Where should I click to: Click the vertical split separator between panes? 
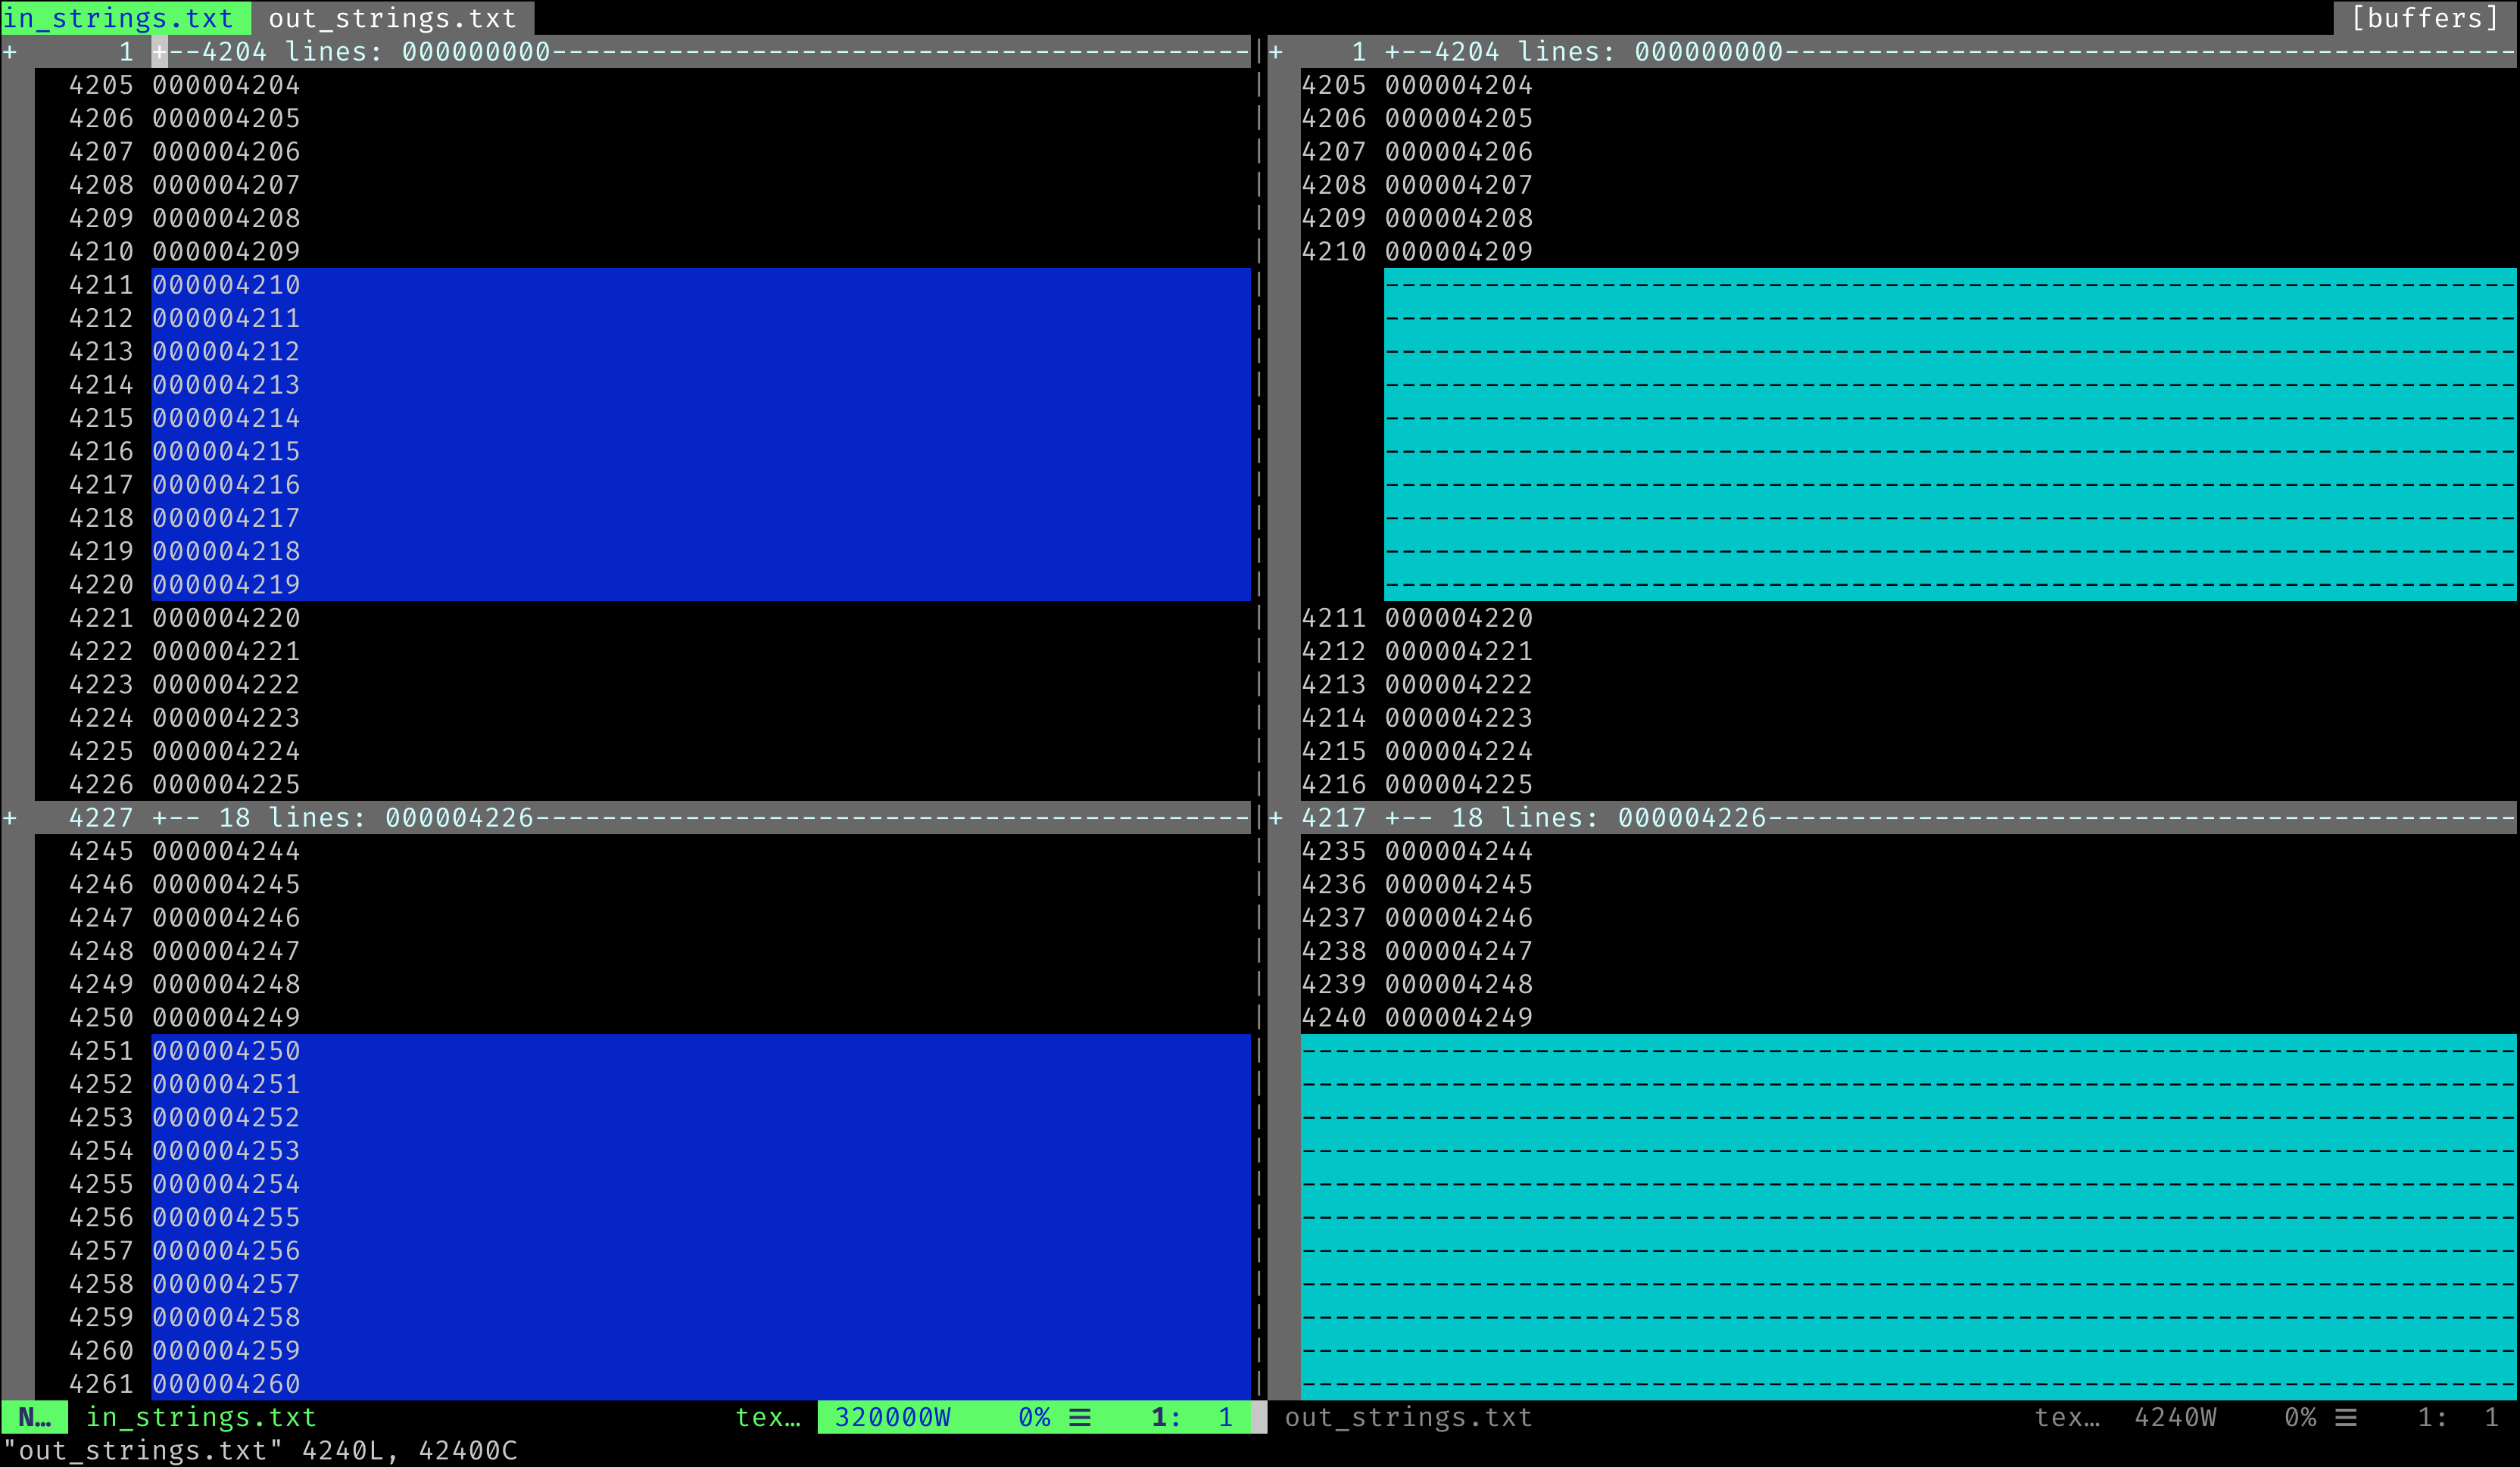1259,700
